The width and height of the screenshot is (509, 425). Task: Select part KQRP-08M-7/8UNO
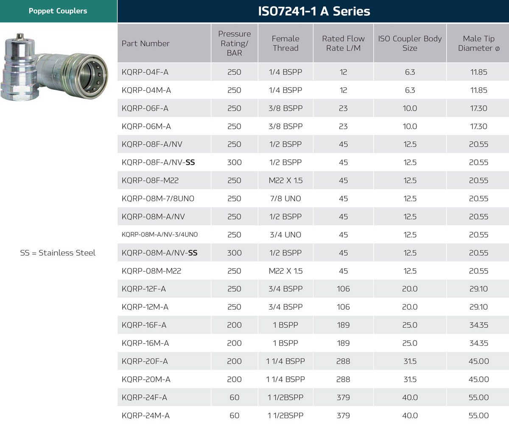pos(158,198)
